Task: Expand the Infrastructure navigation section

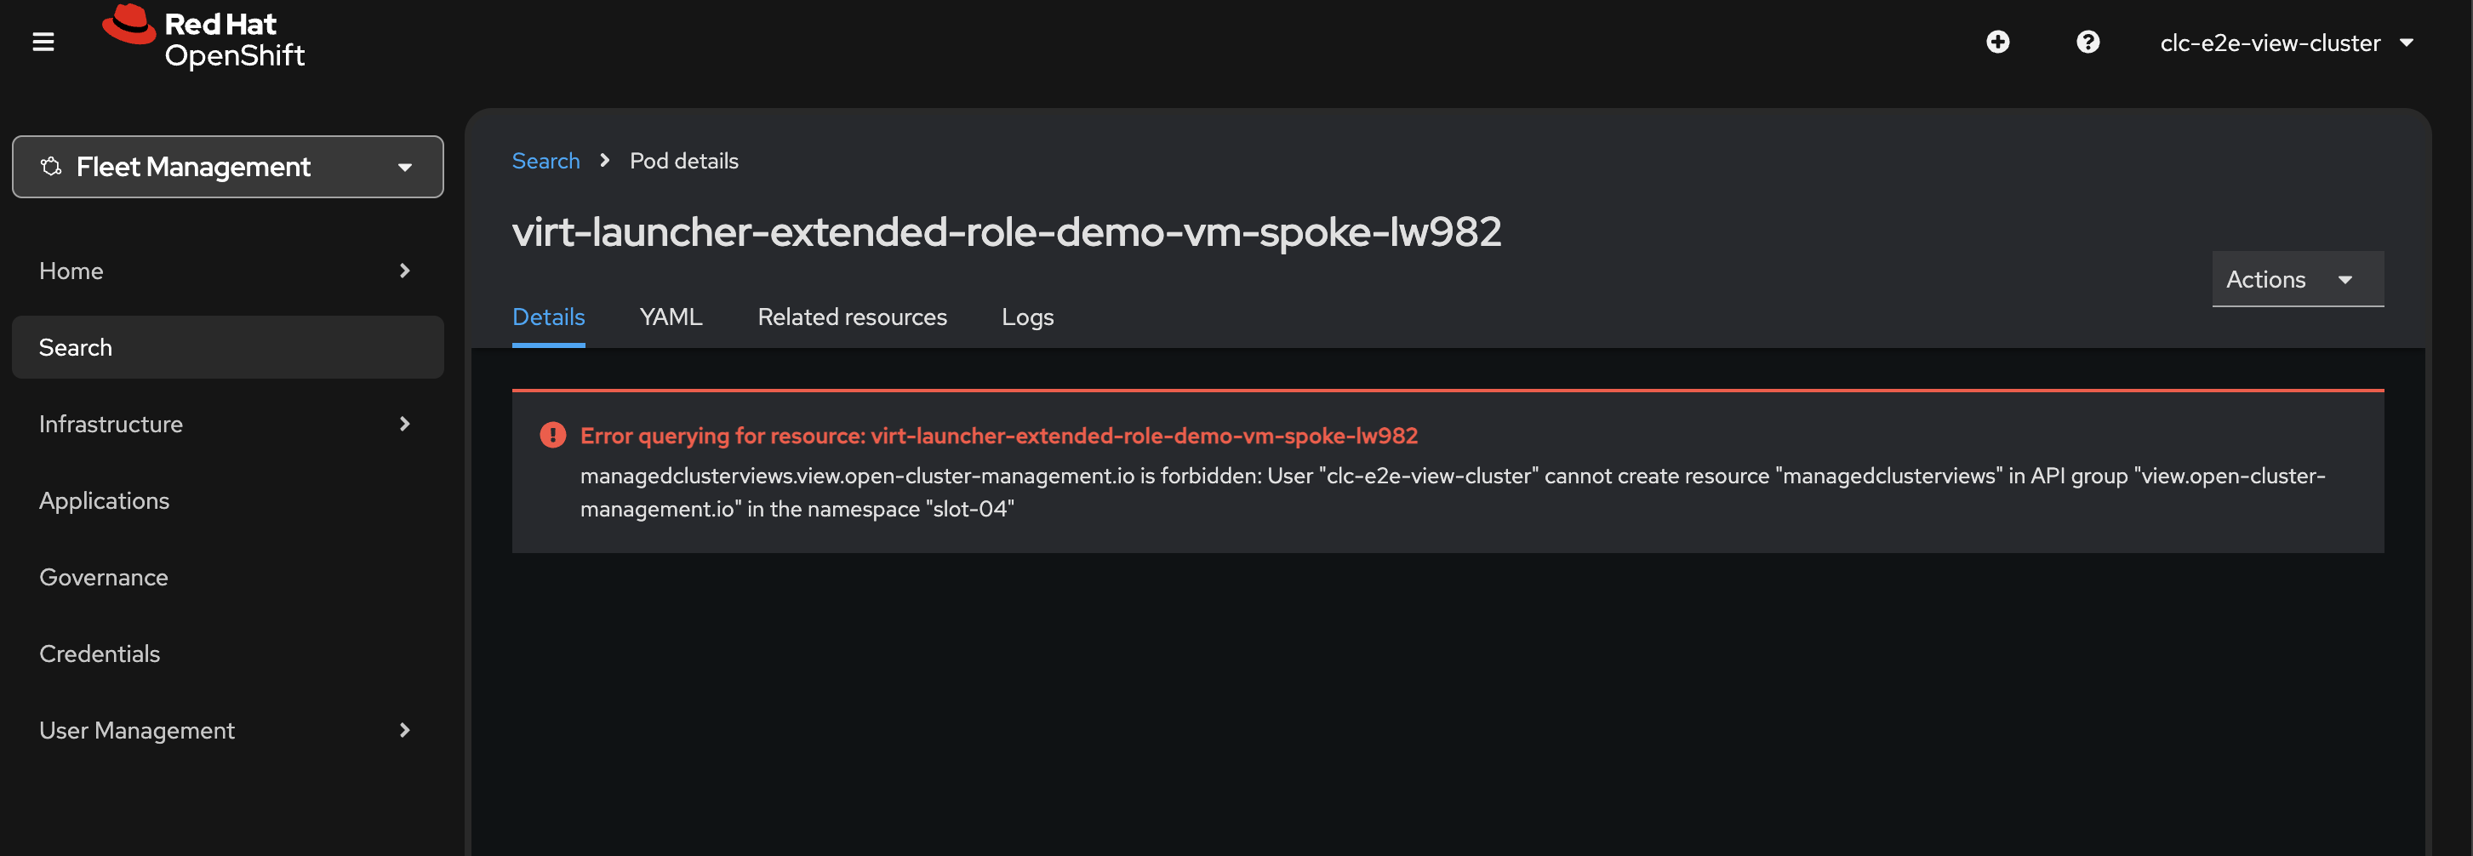Action: 226,424
